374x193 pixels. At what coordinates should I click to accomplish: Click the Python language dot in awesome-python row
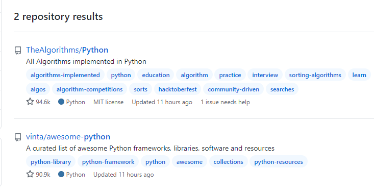pos(61,175)
